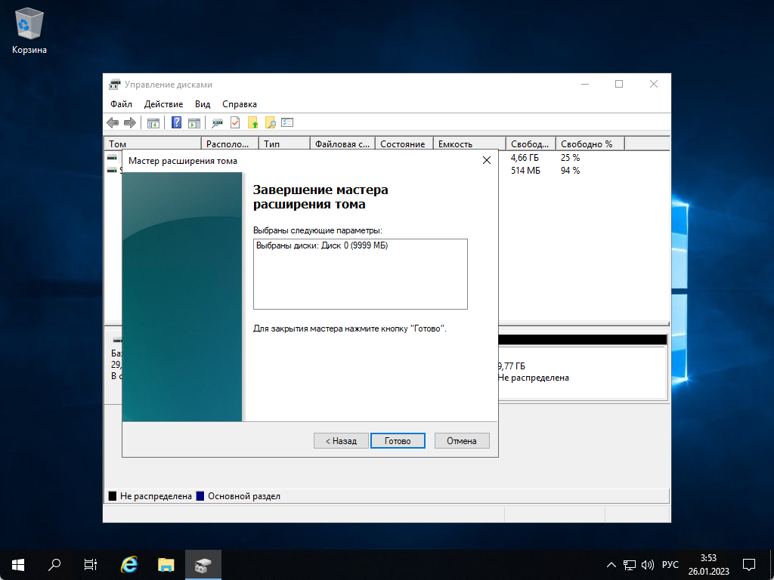Open the Recycle Bin on the desktop
The height and width of the screenshot is (580, 774).
[28, 23]
